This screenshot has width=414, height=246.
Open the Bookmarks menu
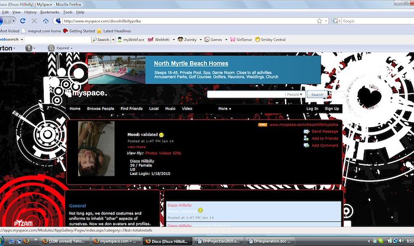pyautogui.click(x=50, y=12)
